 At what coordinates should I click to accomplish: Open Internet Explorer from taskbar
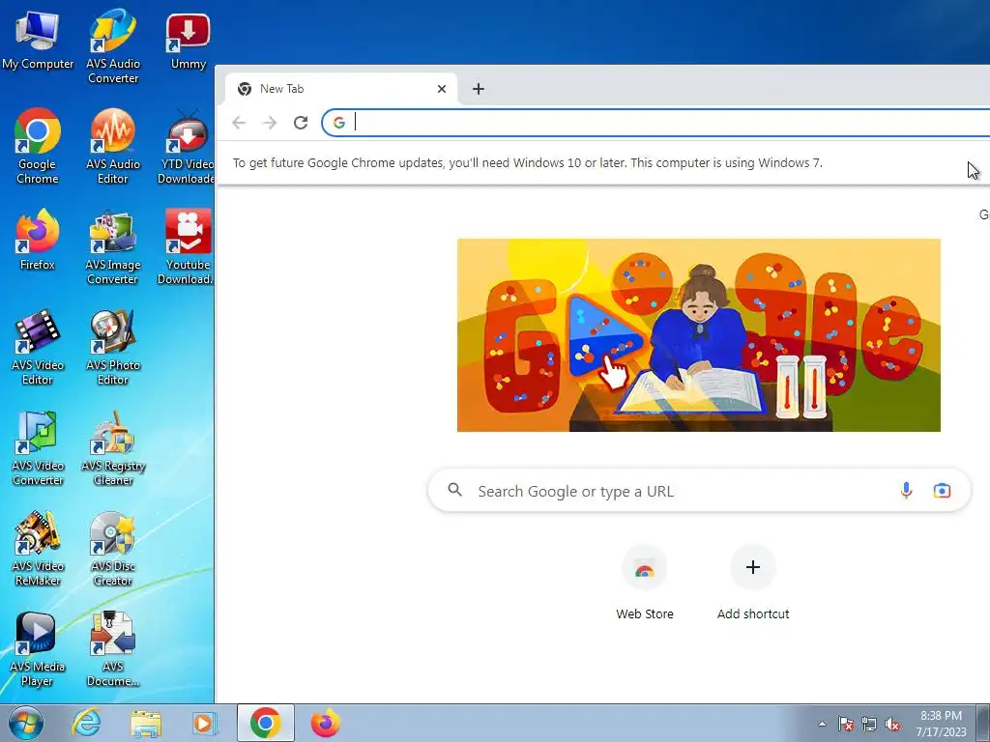[x=86, y=723]
